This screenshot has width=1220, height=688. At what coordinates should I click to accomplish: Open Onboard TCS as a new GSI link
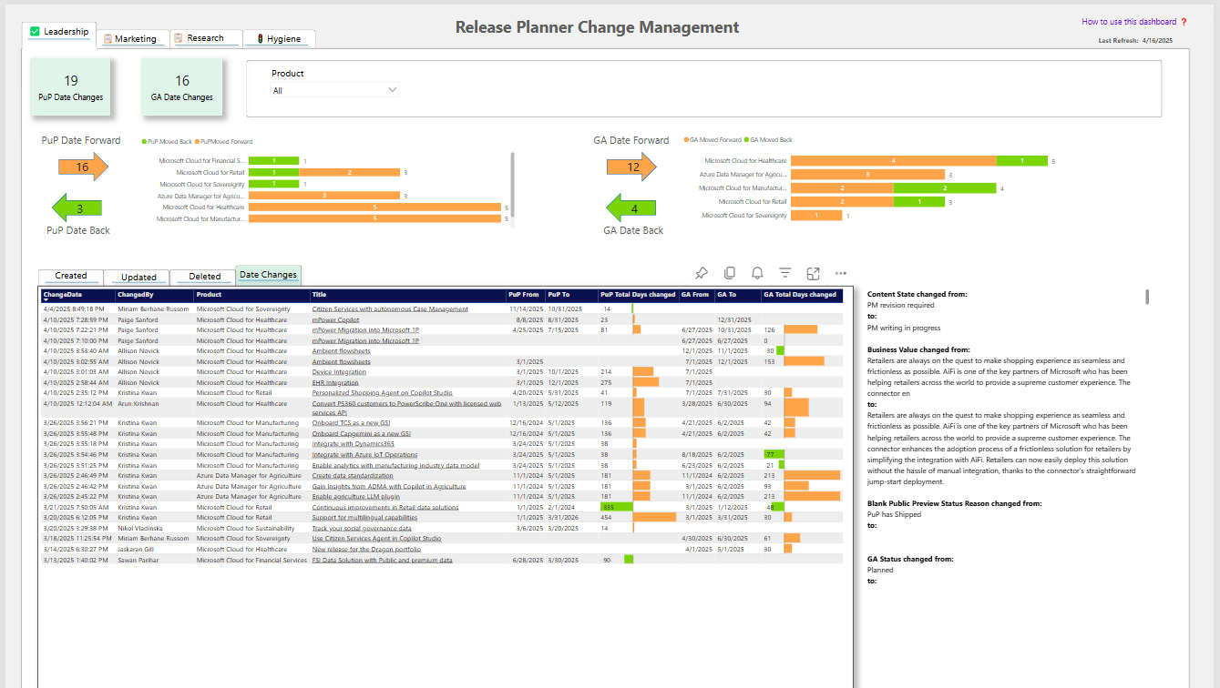(x=351, y=423)
